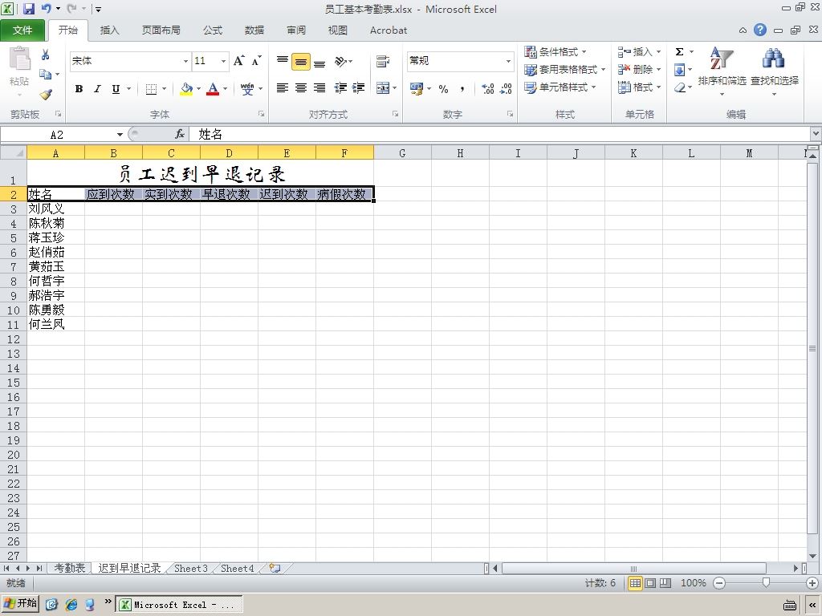Image resolution: width=822 pixels, height=616 pixels.
Task: Click the Cut scissors icon
Action: 46,55
